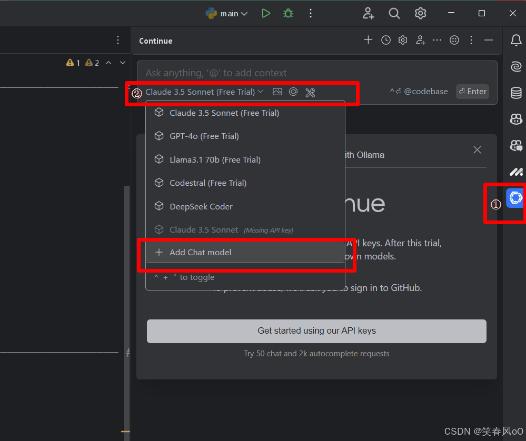Go to previous highlighted error arrow
Image resolution: width=526 pixels, height=441 pixels.
(x=108, y=63)
